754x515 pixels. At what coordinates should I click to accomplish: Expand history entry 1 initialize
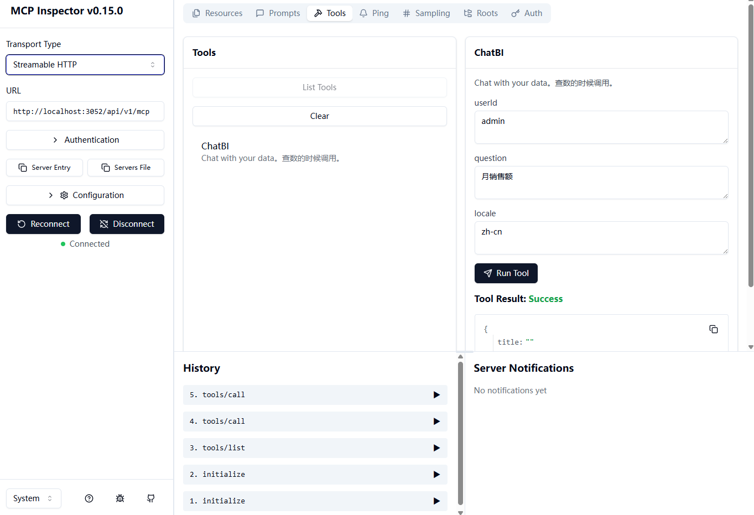(315, 501)
